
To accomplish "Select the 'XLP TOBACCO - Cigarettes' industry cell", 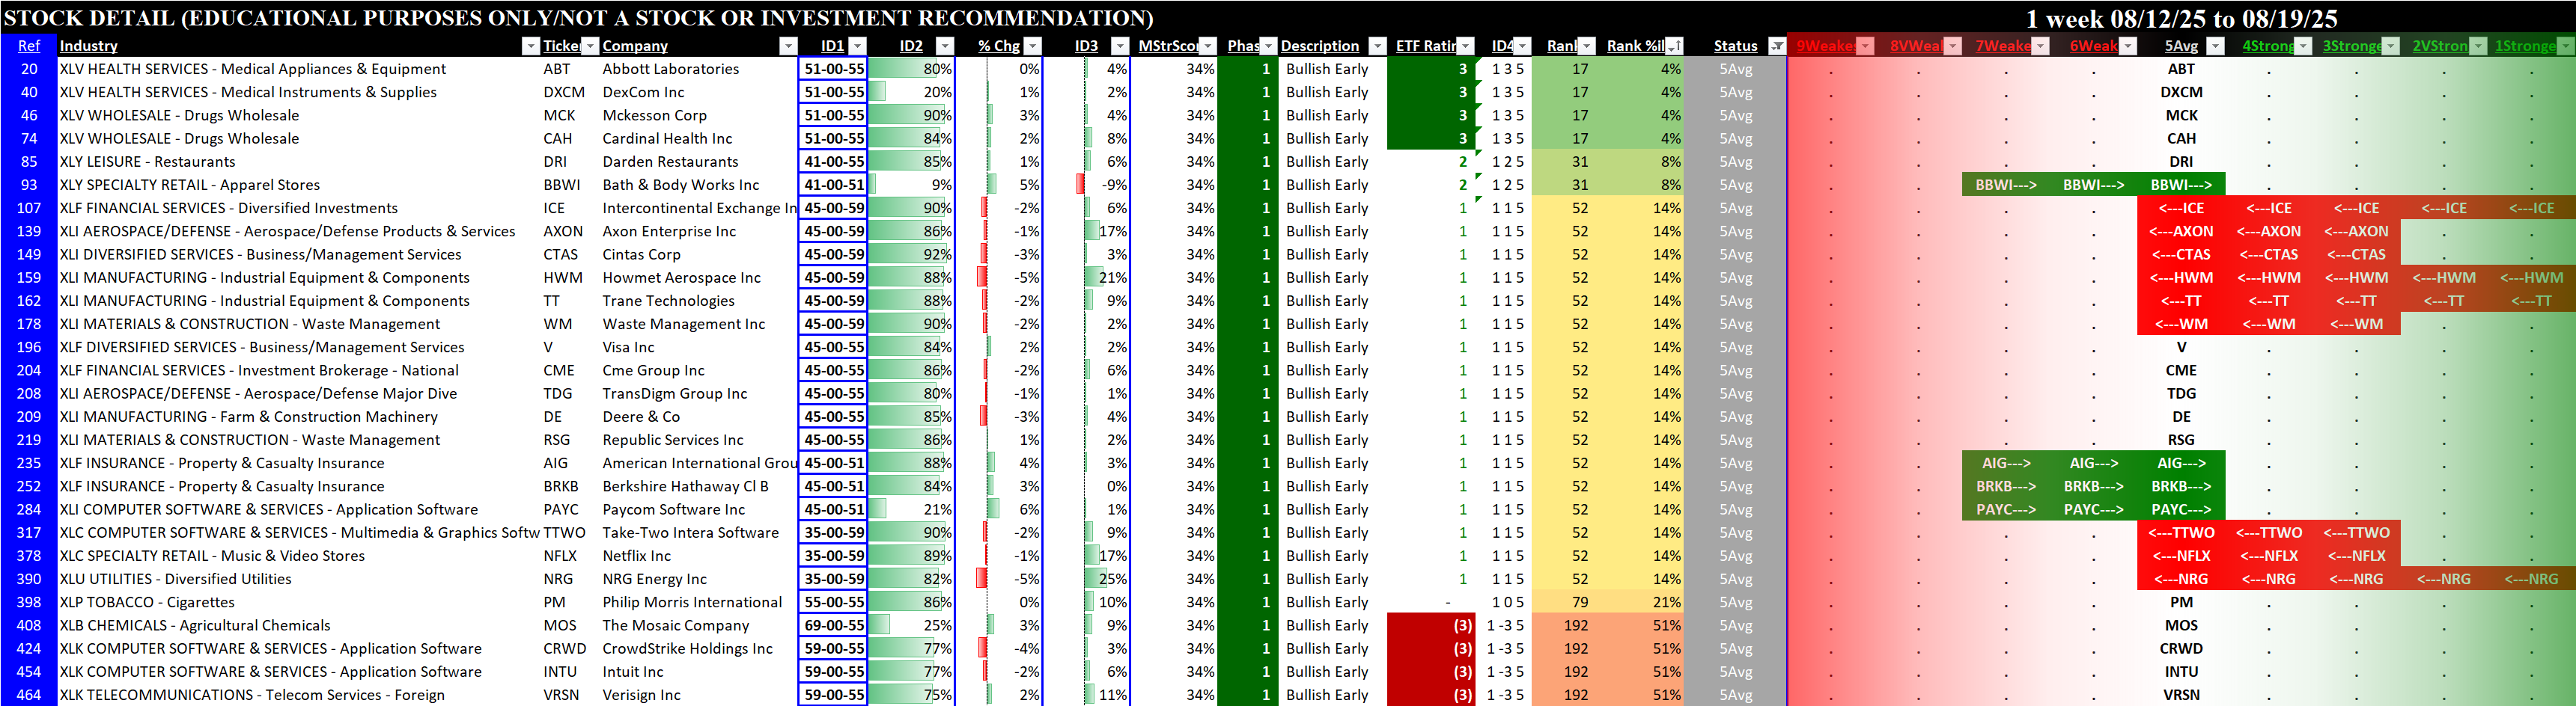I will pos(147,602).
